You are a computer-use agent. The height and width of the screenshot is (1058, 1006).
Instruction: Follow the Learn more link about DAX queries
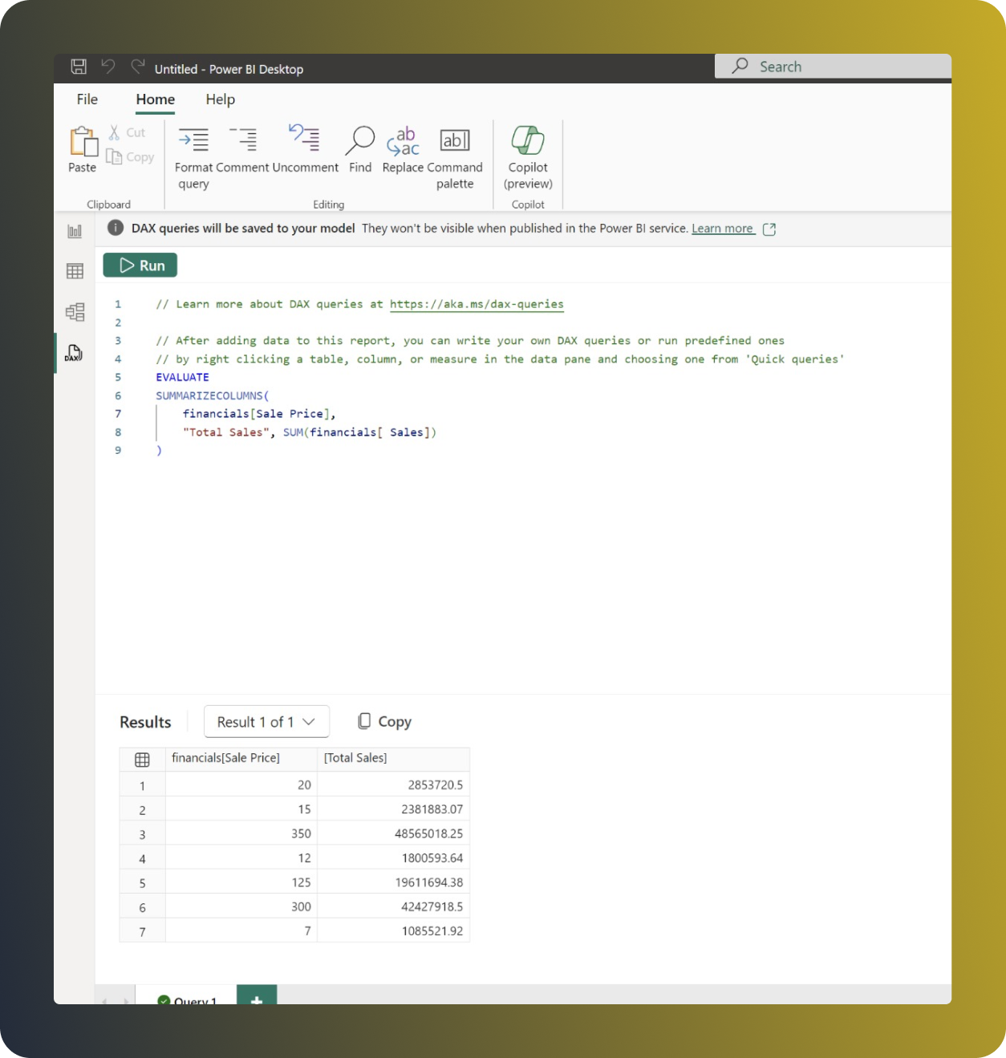tap(720, 229)
